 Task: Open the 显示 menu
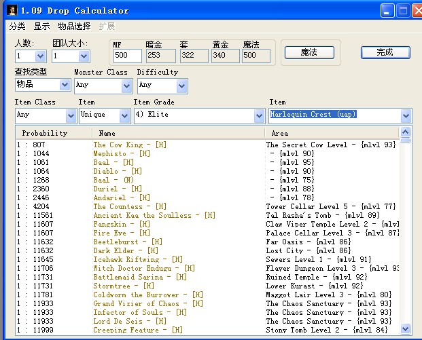tap(41, 26)
